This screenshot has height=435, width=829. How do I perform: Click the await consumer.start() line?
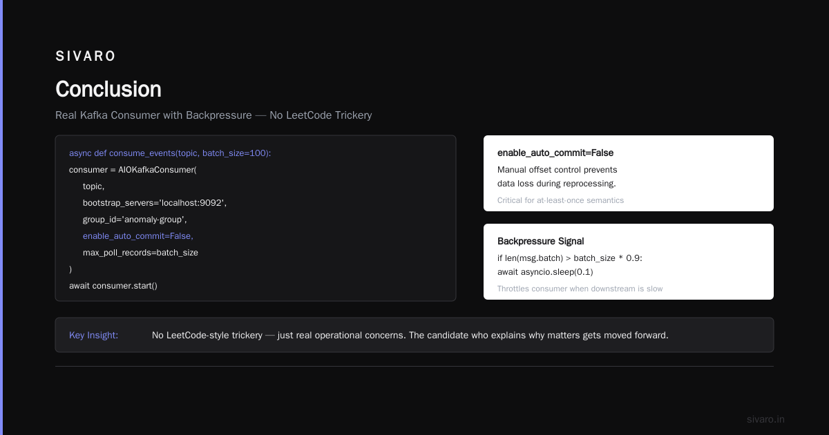113,285
